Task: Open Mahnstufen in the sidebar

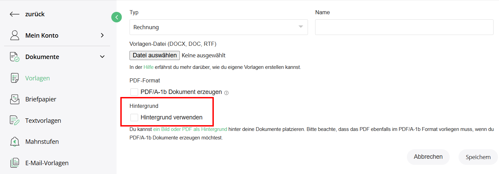Action: [x=42, y=142]
